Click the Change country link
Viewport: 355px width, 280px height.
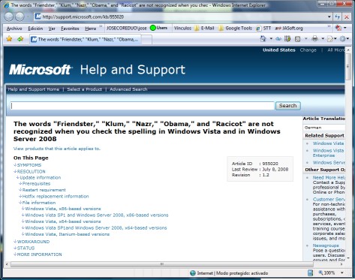[x=308, y=50]
